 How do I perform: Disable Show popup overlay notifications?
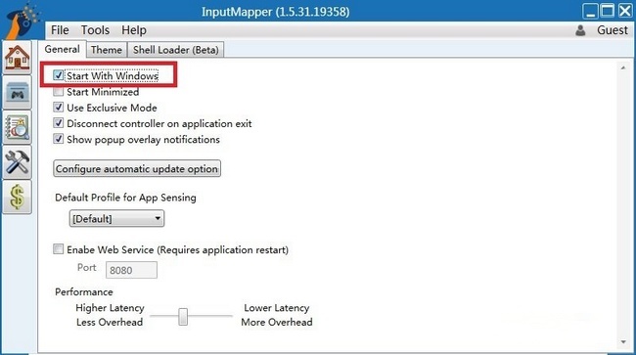(59, 139)
